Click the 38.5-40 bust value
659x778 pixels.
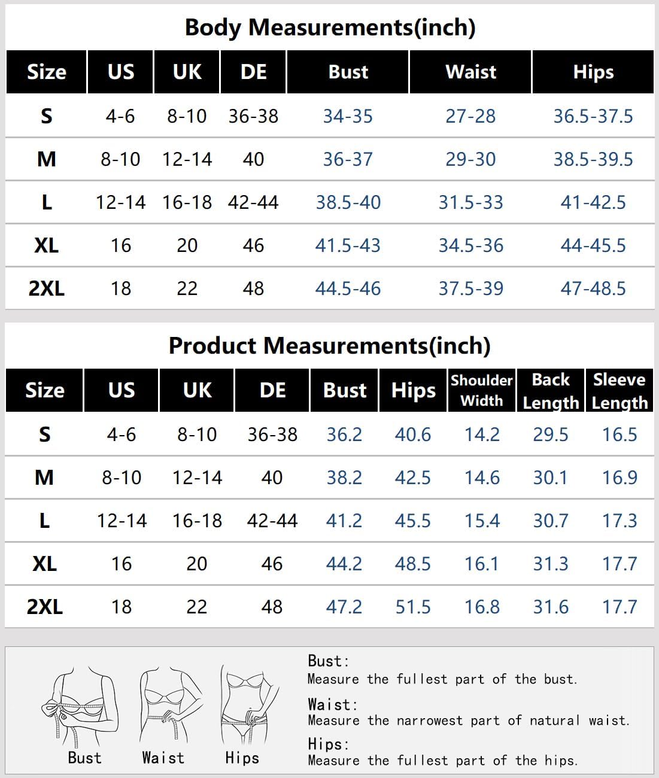[348, 202]
